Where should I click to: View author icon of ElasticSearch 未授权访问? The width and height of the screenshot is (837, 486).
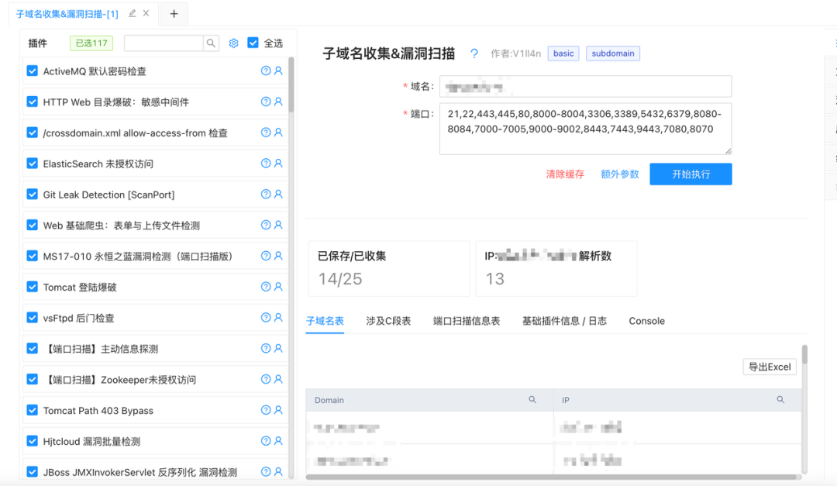(x=278, y=164)
